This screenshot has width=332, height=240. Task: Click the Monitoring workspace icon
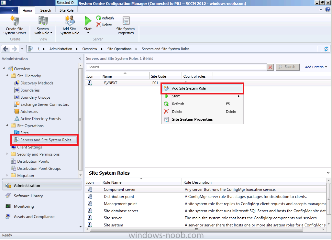(8, 206)
